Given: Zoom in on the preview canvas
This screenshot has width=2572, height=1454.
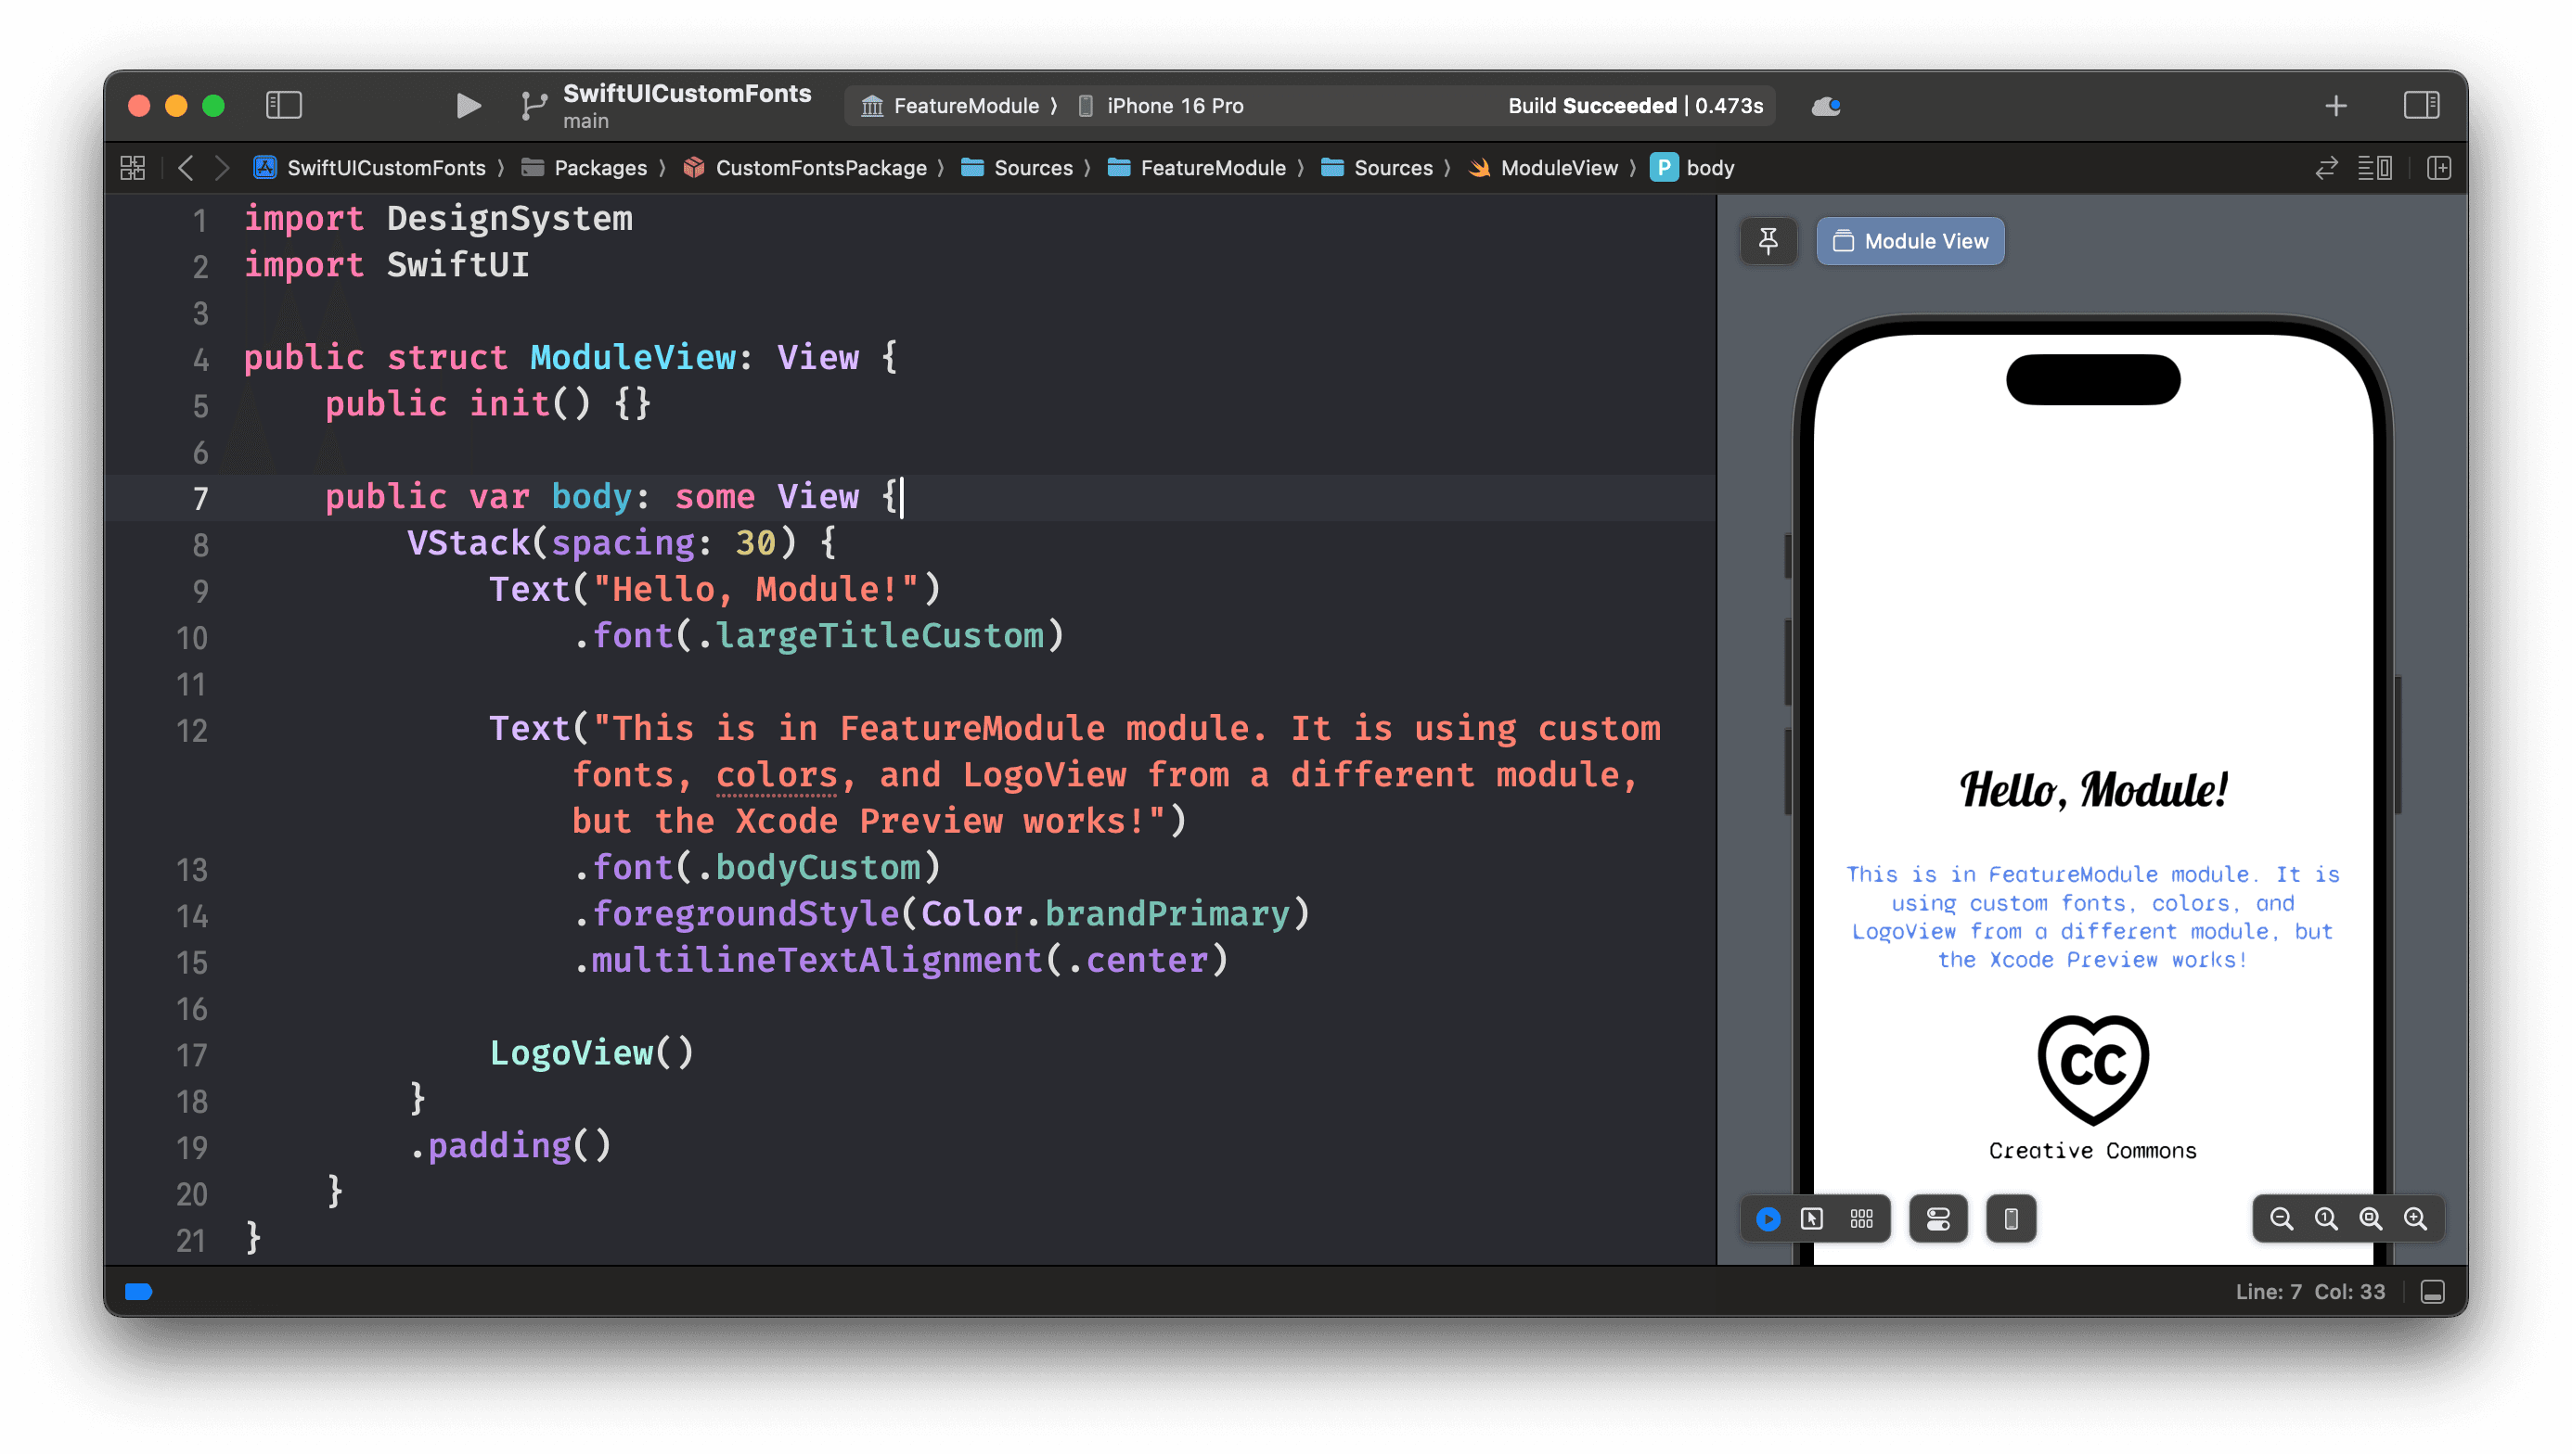Looking at the screenshot, I should point(2416,1218).
